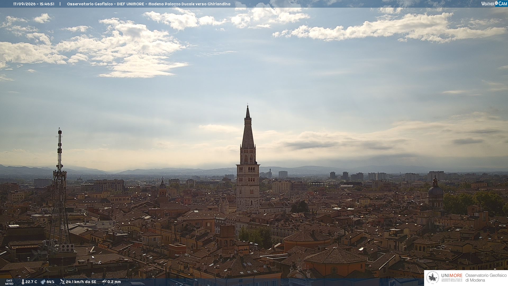This screenshot has width=508, height=286.
Task: Click the 17/09/2026 timestamp in header
Action: [24, 4]
